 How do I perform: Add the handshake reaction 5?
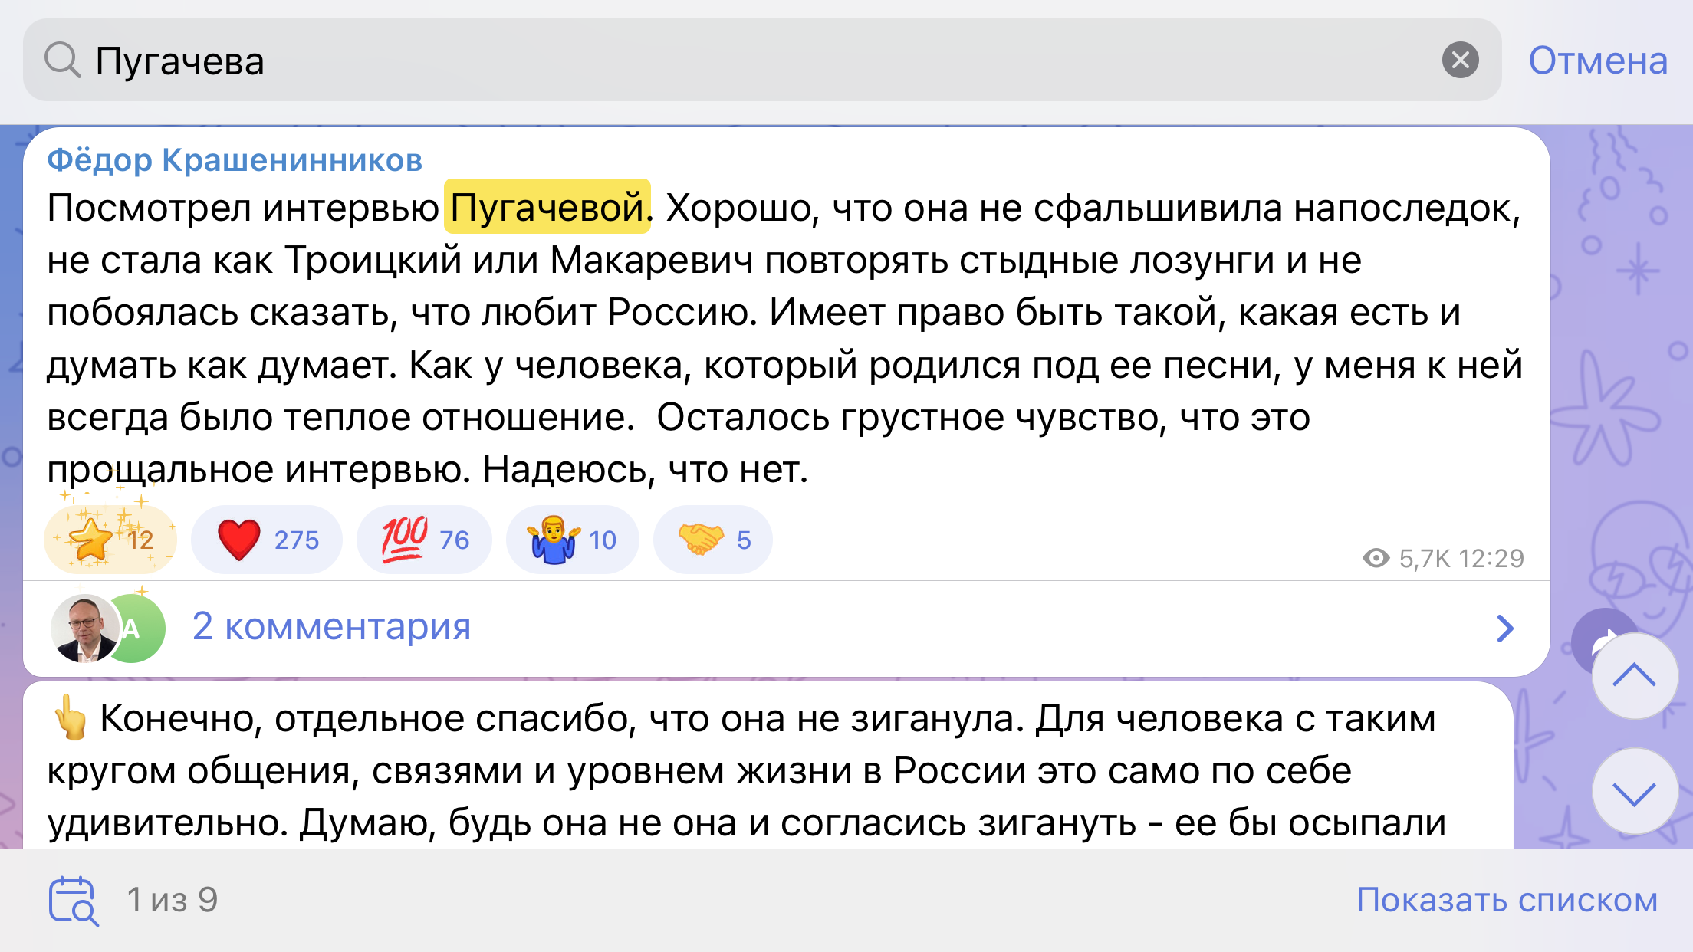point(712,540)
